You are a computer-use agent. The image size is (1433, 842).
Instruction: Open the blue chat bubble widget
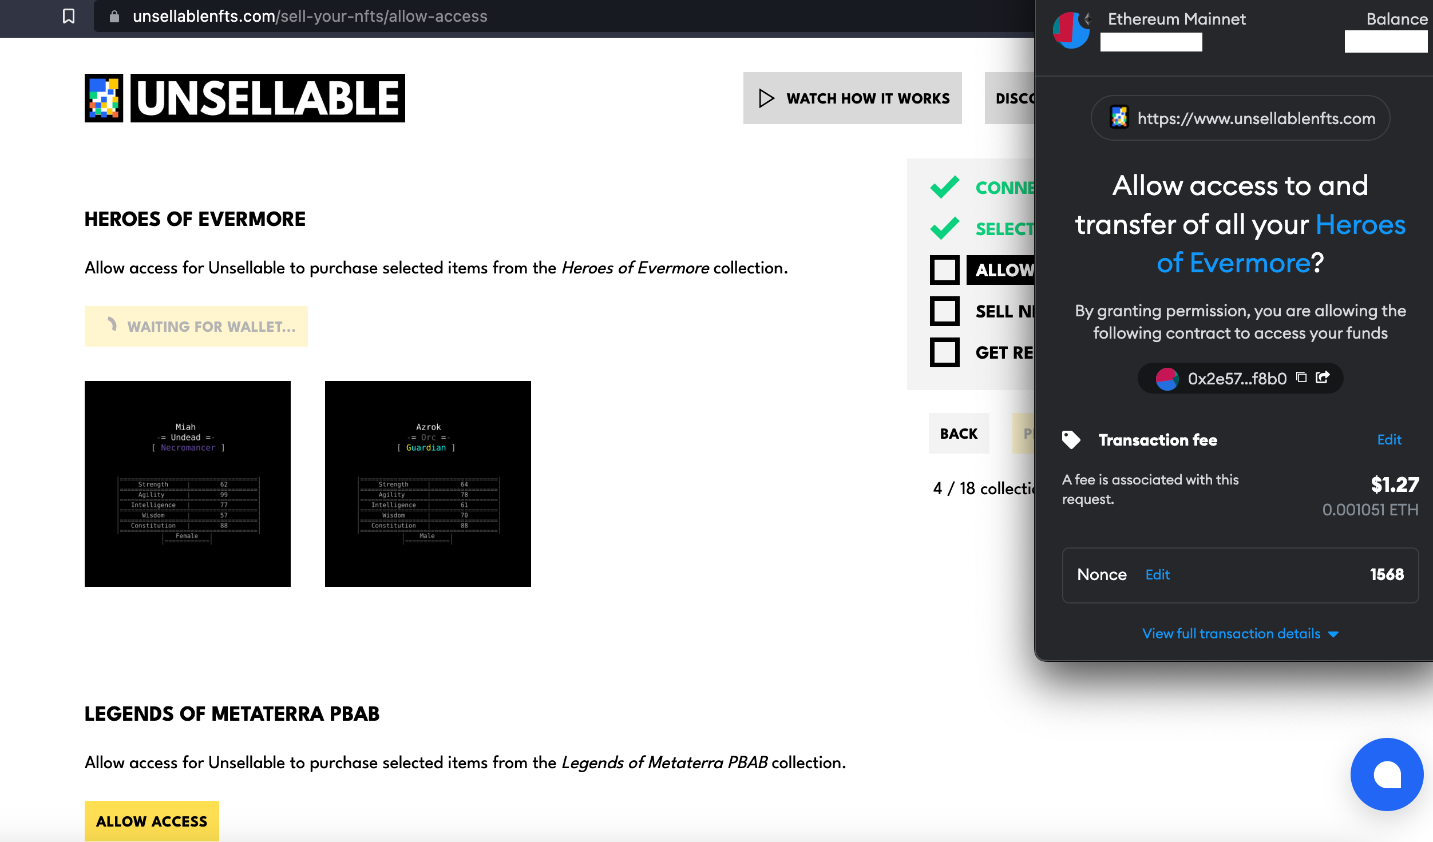click(x=1387, y=774)
